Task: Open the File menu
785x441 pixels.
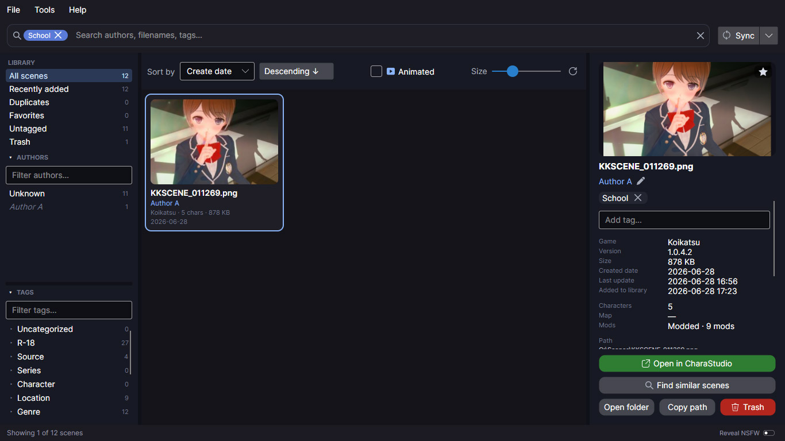Action: click(13, 10)
